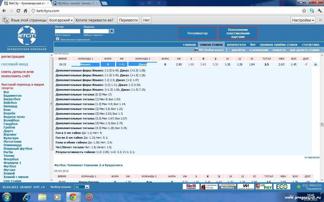Click the Windows Start button
The width and height of the screenshot is (324, 202).
pos(6,197)
